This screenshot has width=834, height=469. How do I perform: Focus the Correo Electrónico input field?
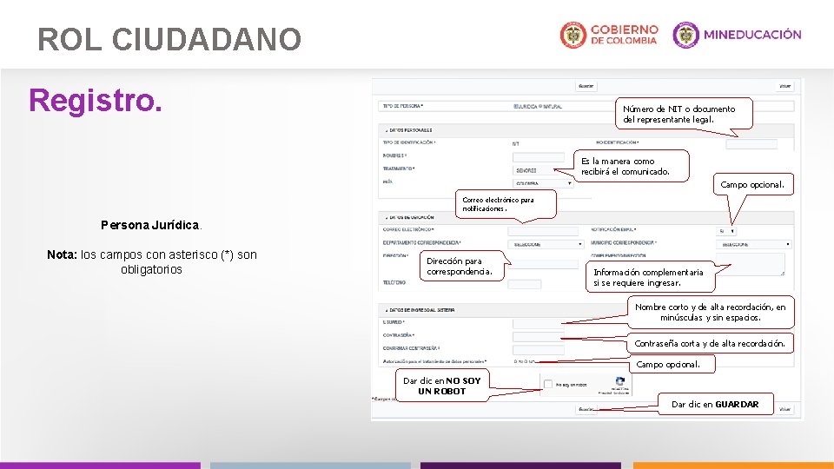[x=542, y=231]
